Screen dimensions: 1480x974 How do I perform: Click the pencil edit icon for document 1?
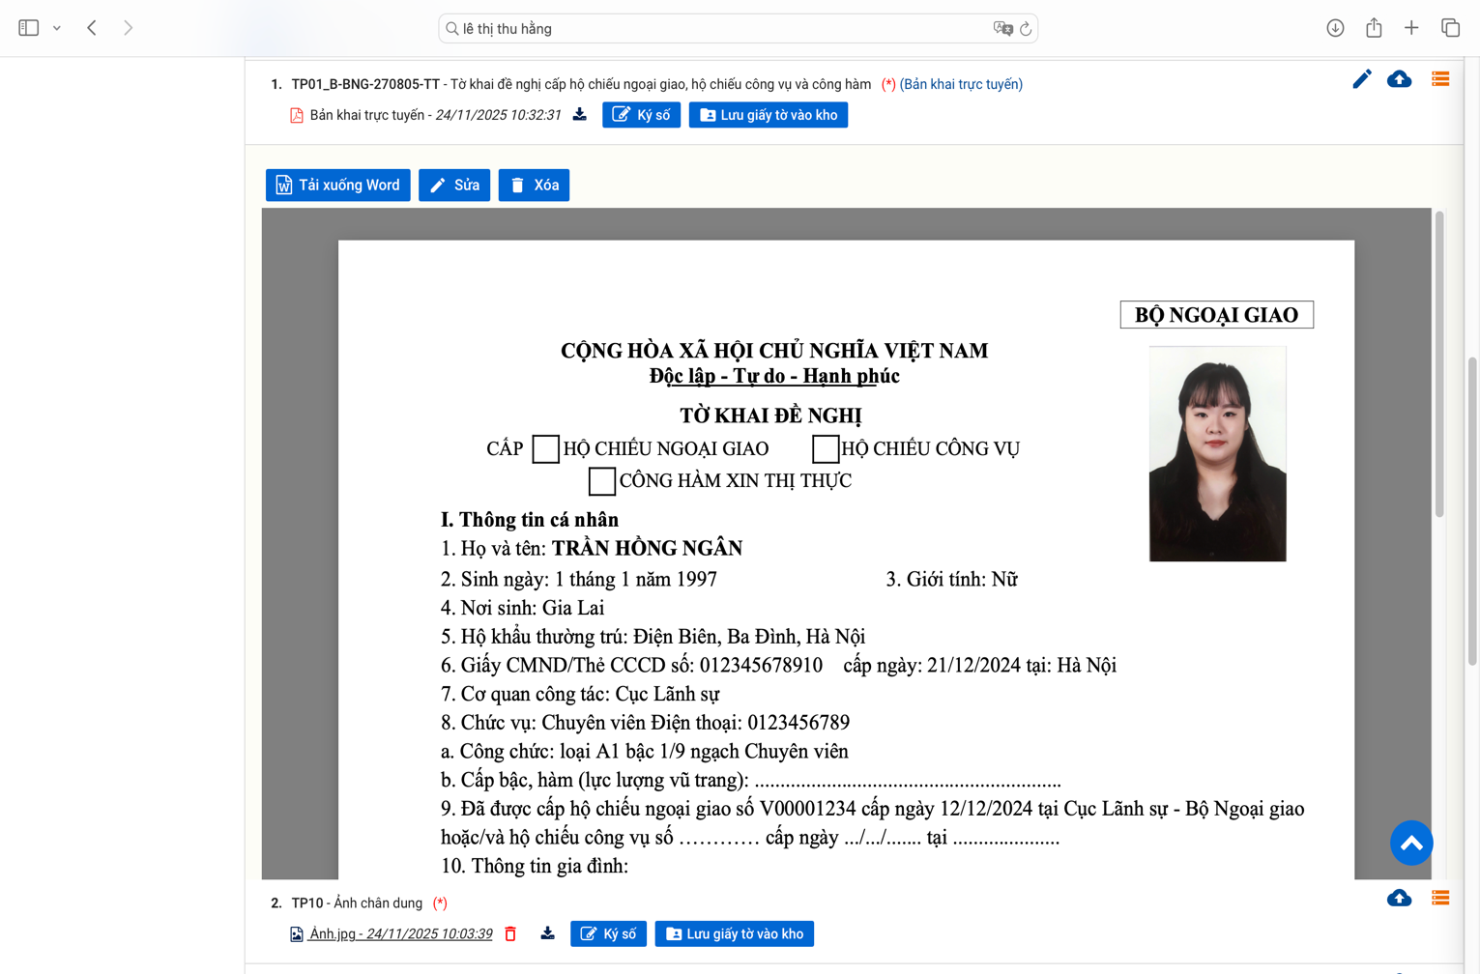[1361, 80]
